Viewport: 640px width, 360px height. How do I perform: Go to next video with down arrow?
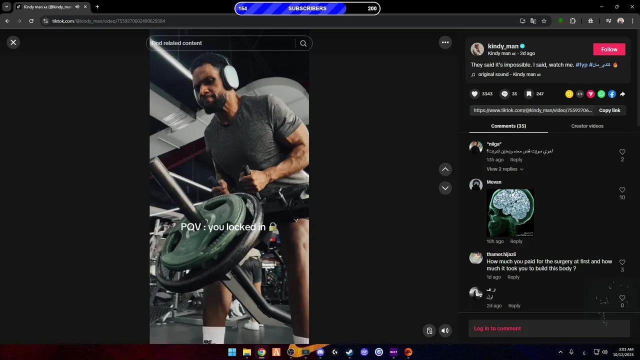pos(445,188)
